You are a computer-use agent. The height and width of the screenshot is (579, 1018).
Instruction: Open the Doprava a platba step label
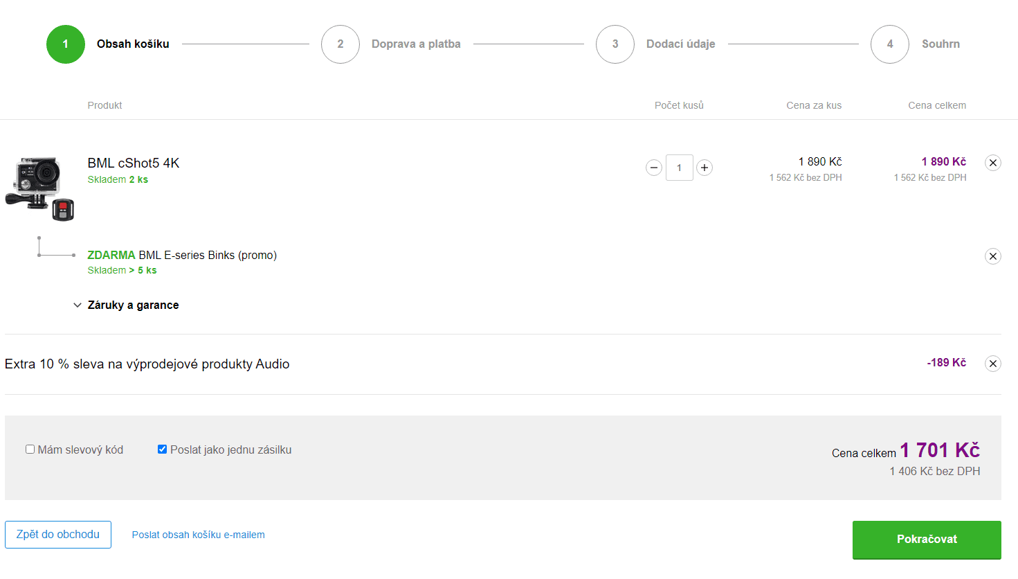(x=416, y=44)
